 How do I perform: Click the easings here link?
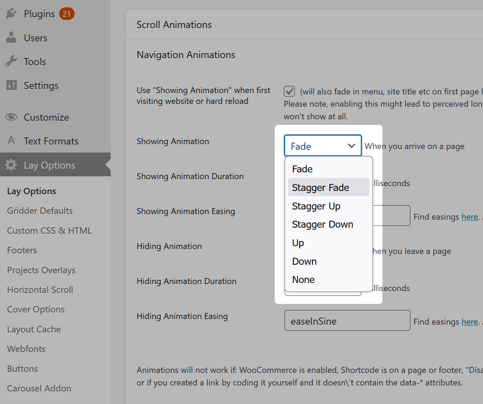(x=470, y=217)
